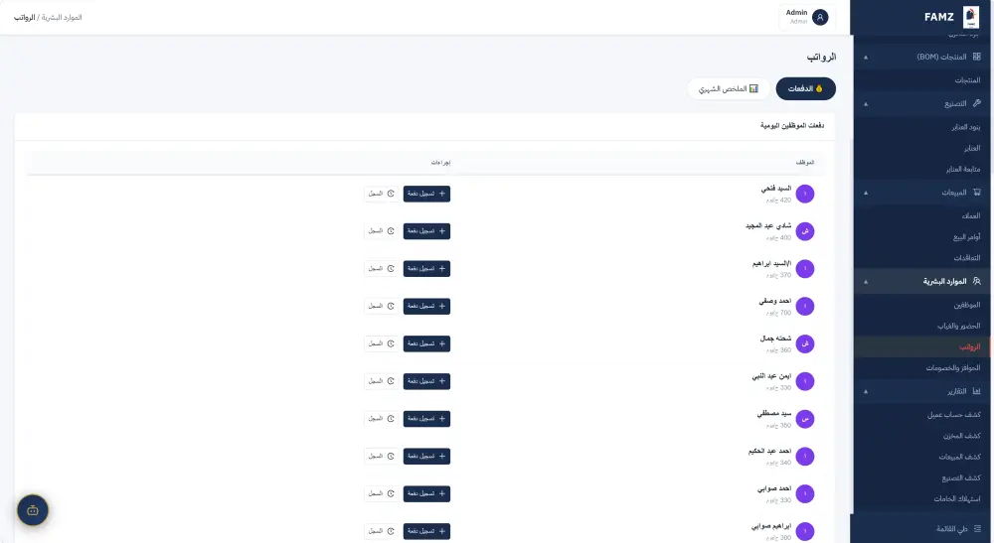Click the people icon beside الموارد البشرية
The image size is (994, 543).
tap(976, 280)
